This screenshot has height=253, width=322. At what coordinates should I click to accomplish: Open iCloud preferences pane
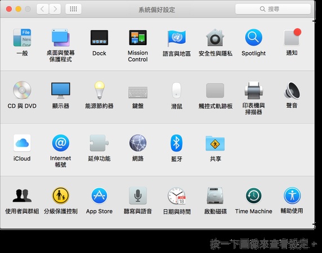coord(22,143)
